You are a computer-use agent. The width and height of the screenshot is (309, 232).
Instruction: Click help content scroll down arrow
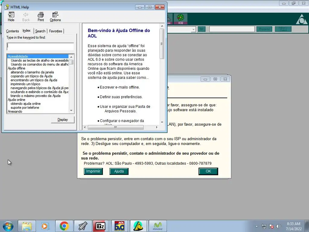[162, 122]
